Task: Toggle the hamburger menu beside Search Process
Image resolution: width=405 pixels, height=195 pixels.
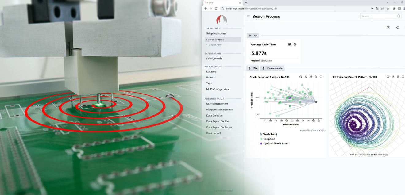Action: pyautogui.click(x=248, y=16)
